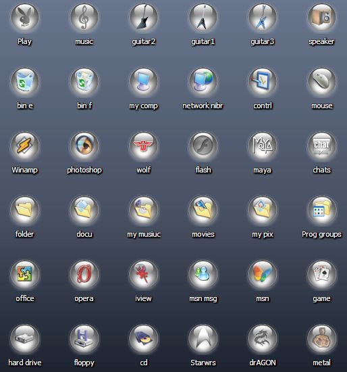Click the Starwrs icon

tap(203, 339)
